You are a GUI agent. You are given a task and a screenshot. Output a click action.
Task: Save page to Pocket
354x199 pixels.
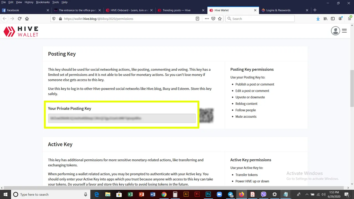pyautogui.click(x=213, y=19)
